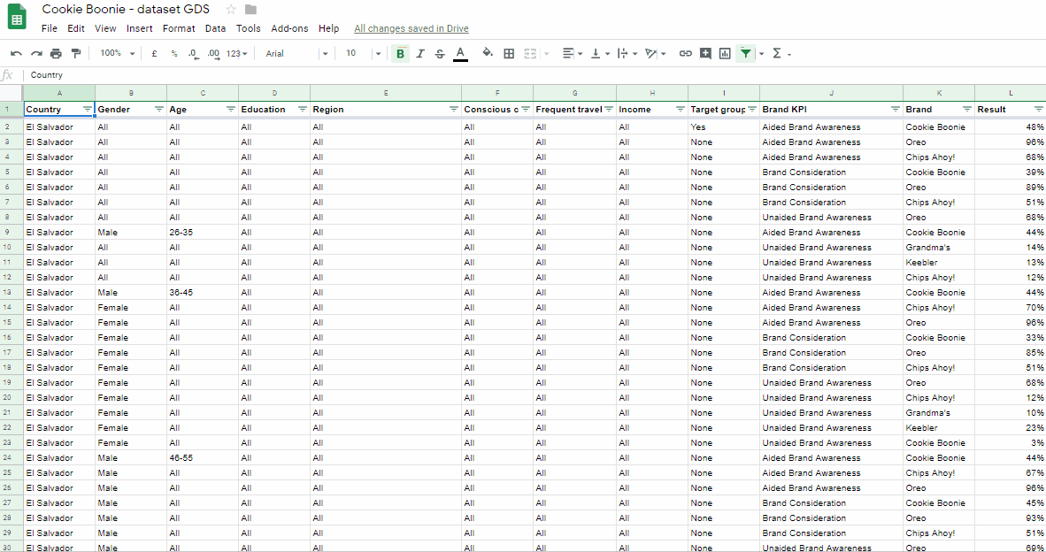The height and width of the screenshot is (552, 1046).
Task: Toggle bold formatting
Action: pyautogui.click(x=400, y=53)
